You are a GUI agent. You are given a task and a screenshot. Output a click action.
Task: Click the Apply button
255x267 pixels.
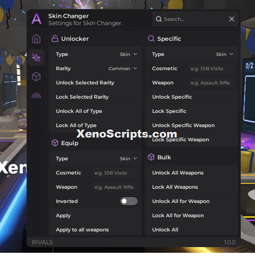[x=96, y=215]
